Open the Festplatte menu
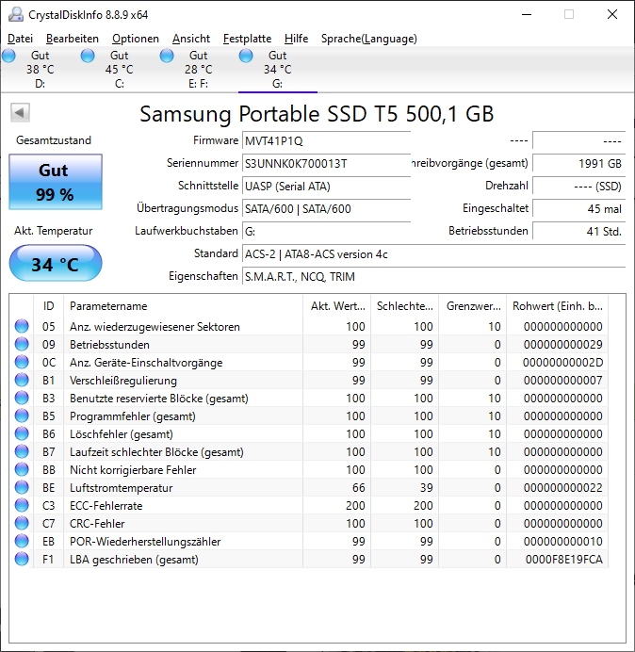 247,39
